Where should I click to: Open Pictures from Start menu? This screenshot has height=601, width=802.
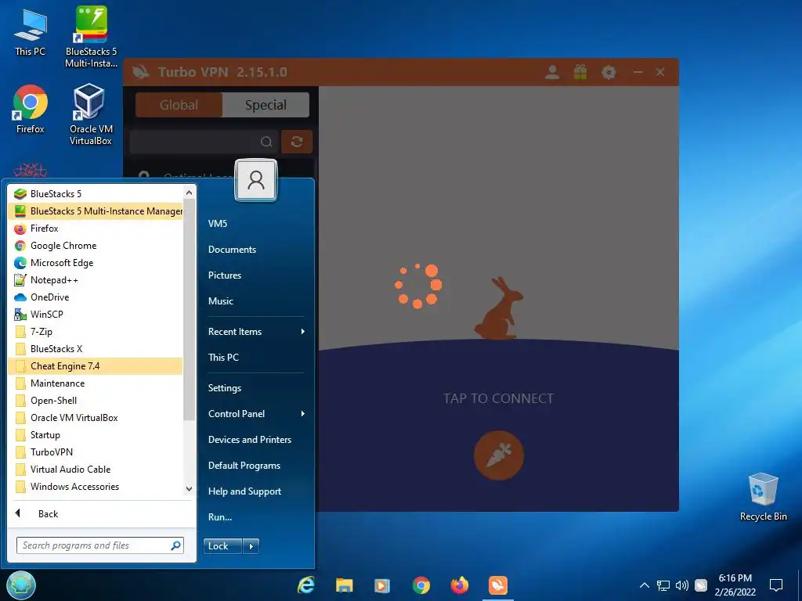coord(256,275)
